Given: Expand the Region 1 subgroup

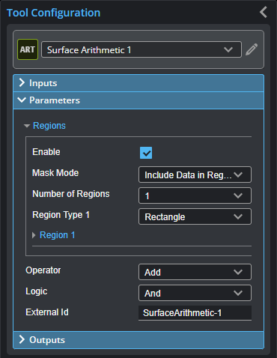Looking at the screenshot, I should tap(34, 235).
